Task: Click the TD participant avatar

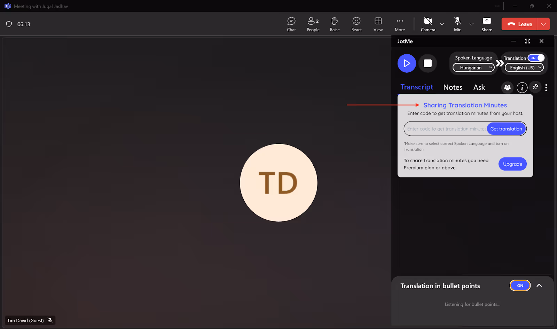Action: [278, 183]
